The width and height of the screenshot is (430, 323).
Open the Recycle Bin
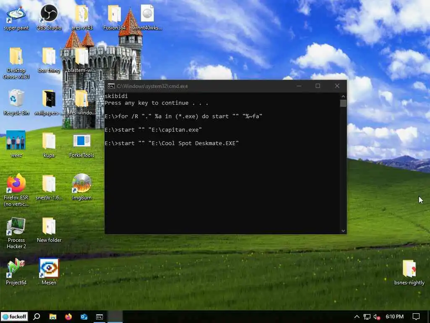click(x=16, y=102)
